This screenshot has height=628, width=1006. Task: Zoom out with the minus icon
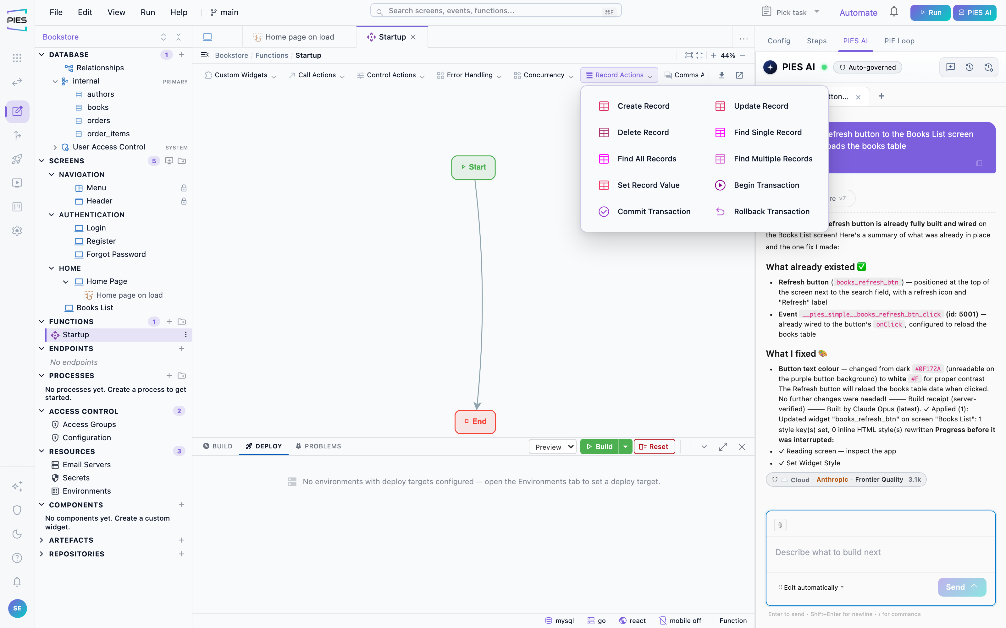click(743, 55)
